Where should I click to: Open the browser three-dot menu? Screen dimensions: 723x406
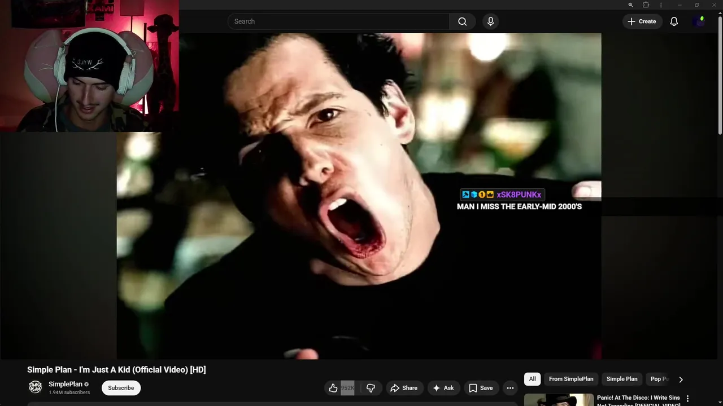click(661, 5)
